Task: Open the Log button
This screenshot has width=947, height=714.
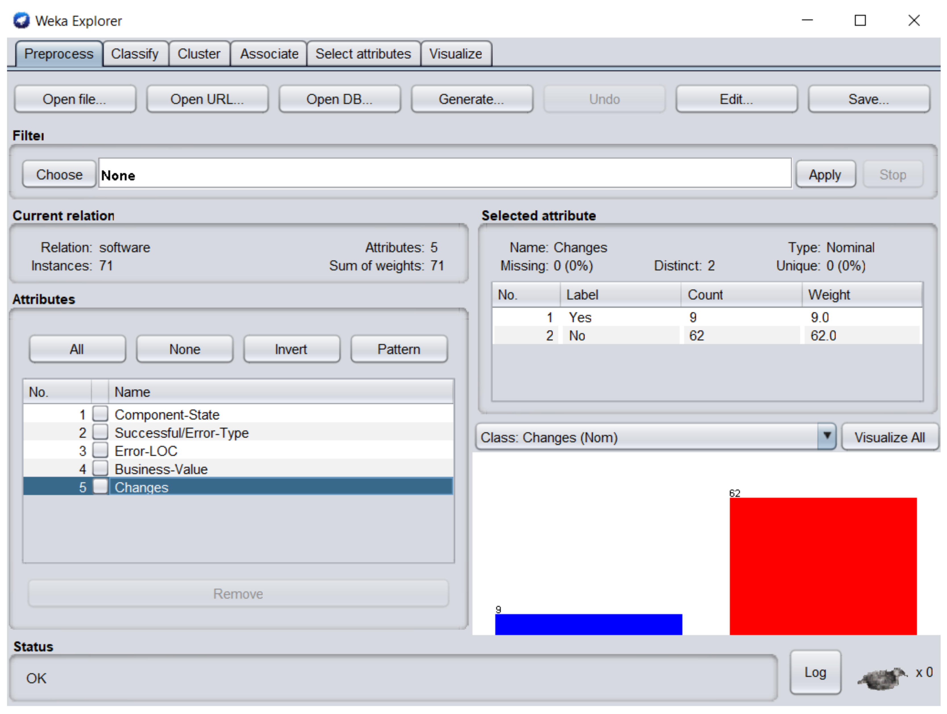Action: pyautogui.click(x=815, y=672)
